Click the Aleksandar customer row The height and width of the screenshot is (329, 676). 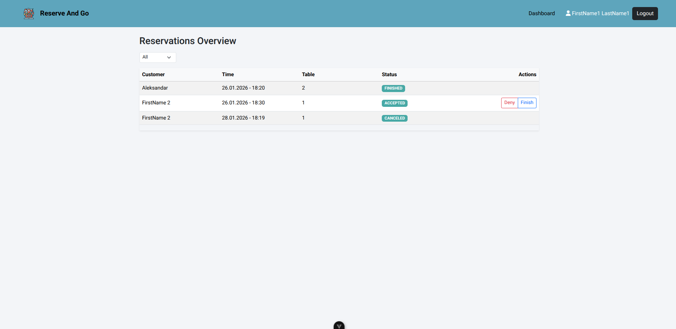click(155, 88)
